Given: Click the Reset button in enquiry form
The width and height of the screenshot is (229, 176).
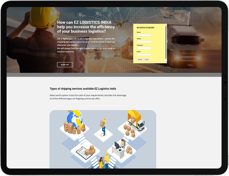Looking at the screenshot, I should [x=147, y=59].
